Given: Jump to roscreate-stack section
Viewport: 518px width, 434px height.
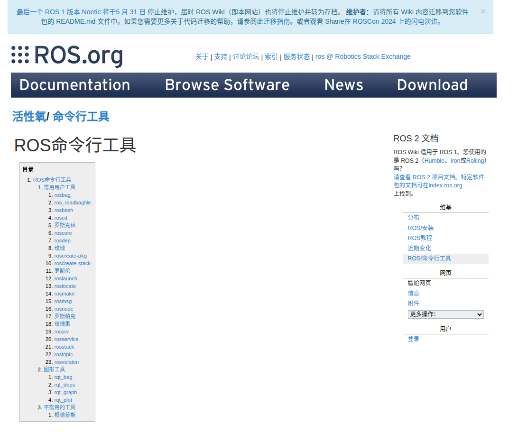Looking at the screenshot, I should coord(72,263).
